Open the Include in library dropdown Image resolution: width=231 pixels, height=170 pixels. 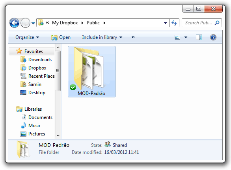[102, 37]
